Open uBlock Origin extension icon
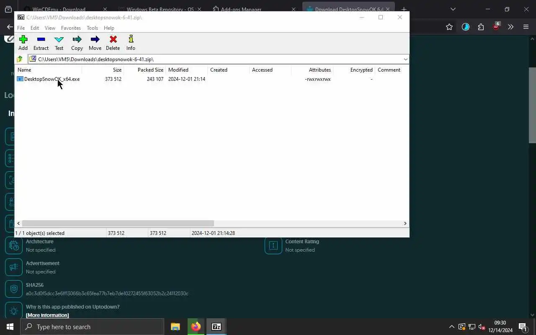536x335 pixels. pos(496,27)
